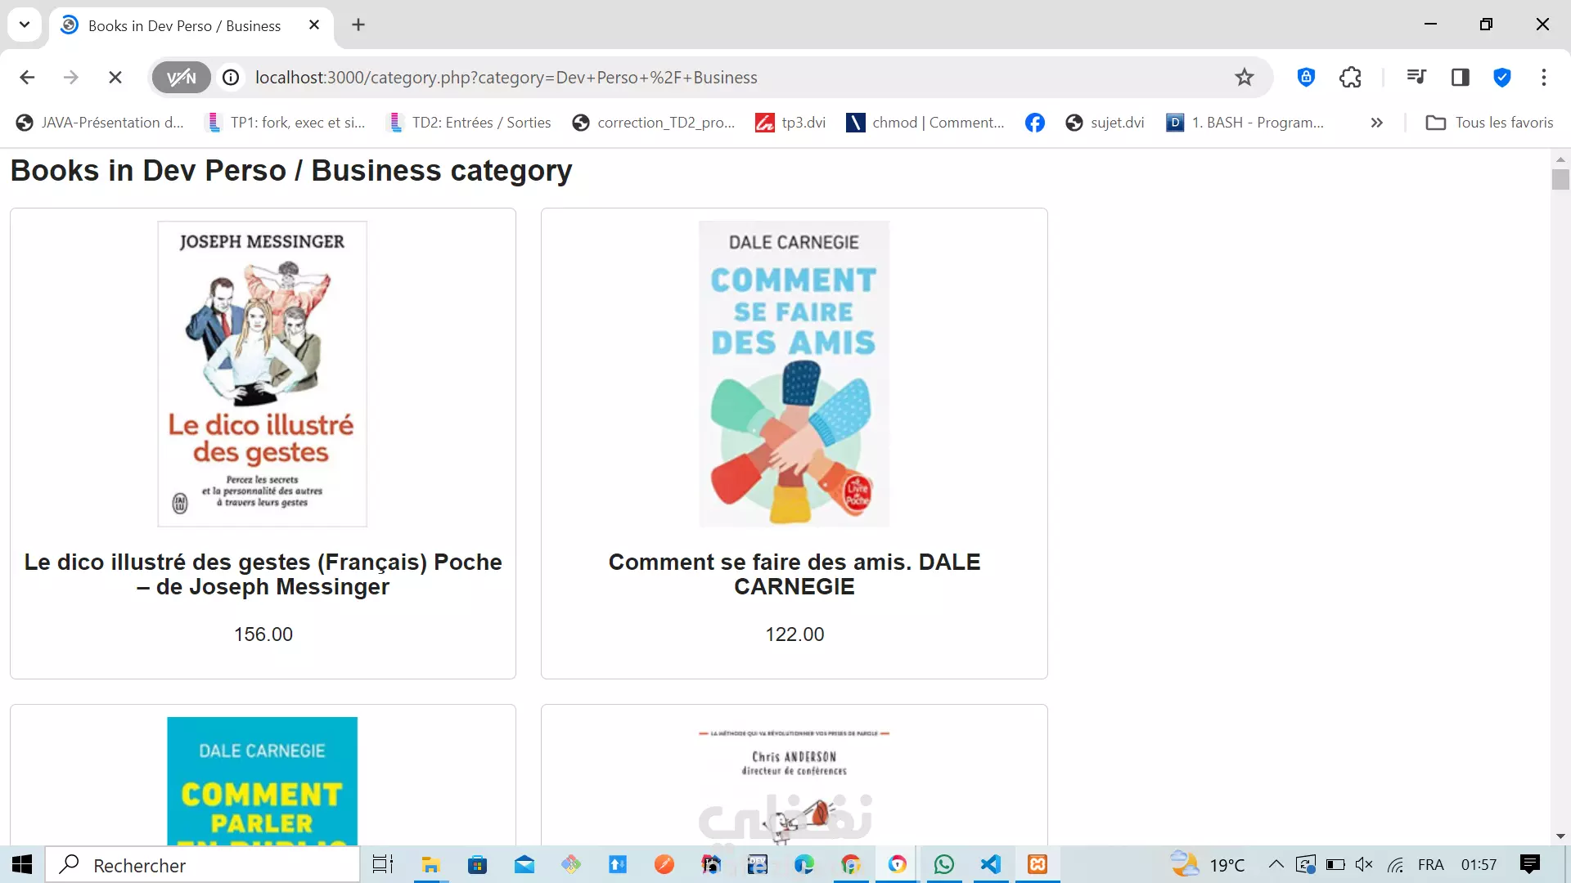Toggle the browser side panel
The height and width of the screenshot is (883, 1571).
click(x=1461, y=78)
